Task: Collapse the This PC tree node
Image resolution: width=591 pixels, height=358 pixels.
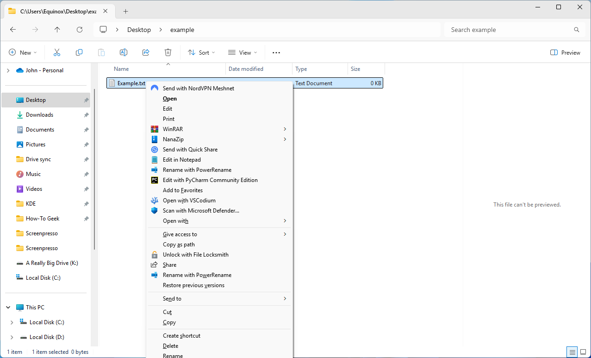Action: click(x=8, y=308)
